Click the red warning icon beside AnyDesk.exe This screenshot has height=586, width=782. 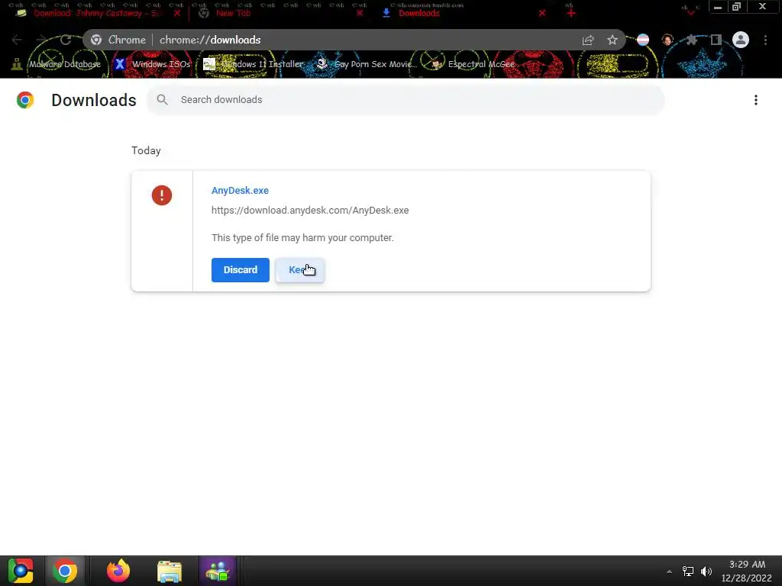coord(162,195)
